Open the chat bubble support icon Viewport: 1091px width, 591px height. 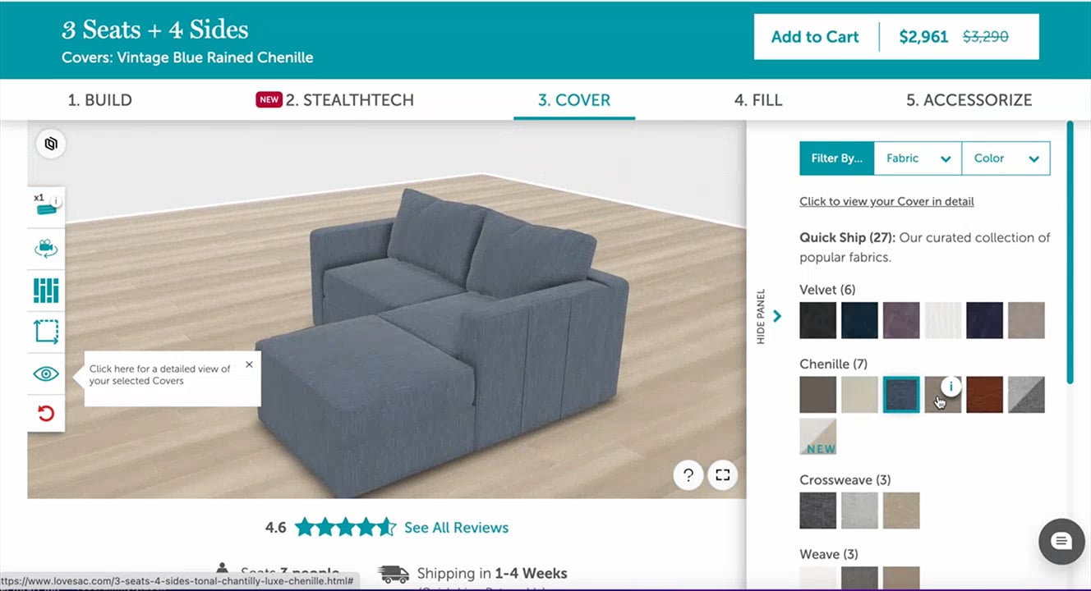click(1061, 541)
